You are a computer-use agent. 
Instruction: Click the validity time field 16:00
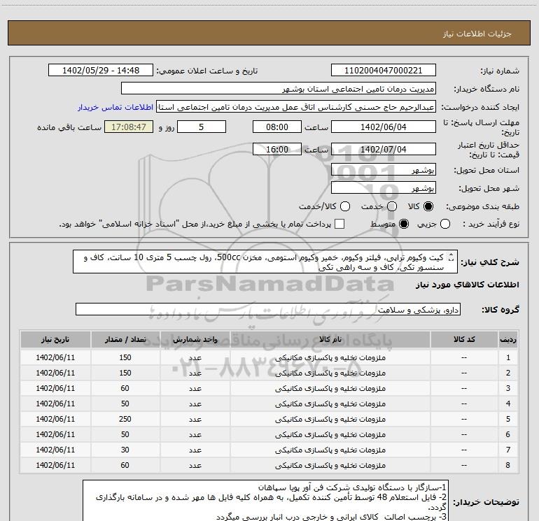(x=277, y=149)
